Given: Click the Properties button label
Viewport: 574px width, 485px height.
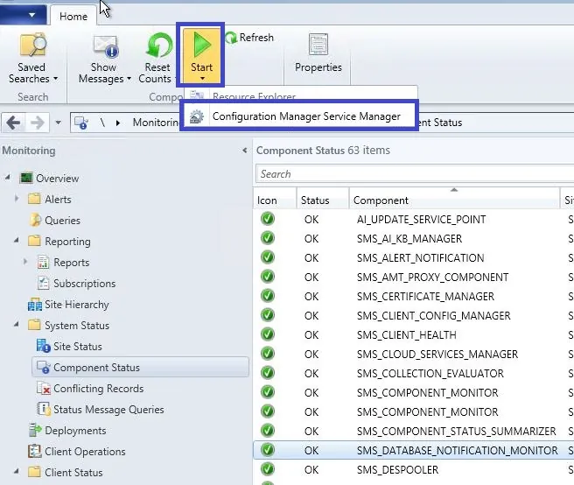Looking at the screenshot, I should 318,67.
